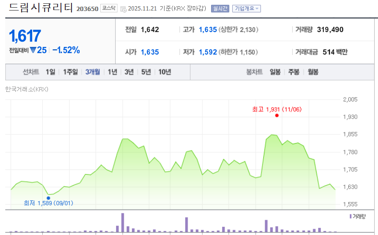378x235 pixels.
Task: Click the stock code 203650
Action: pyautogui.click(x=87, y=9)
